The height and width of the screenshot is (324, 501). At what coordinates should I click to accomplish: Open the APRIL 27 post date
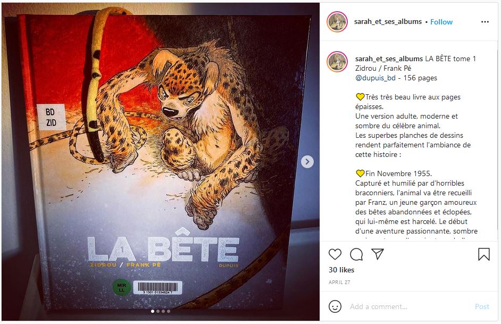tap(339, 282)
